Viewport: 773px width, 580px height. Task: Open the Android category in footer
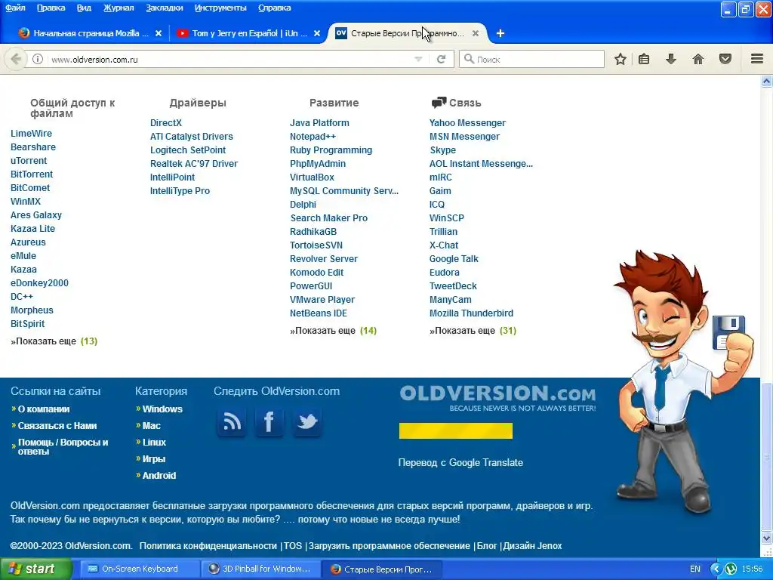(159, 476)
